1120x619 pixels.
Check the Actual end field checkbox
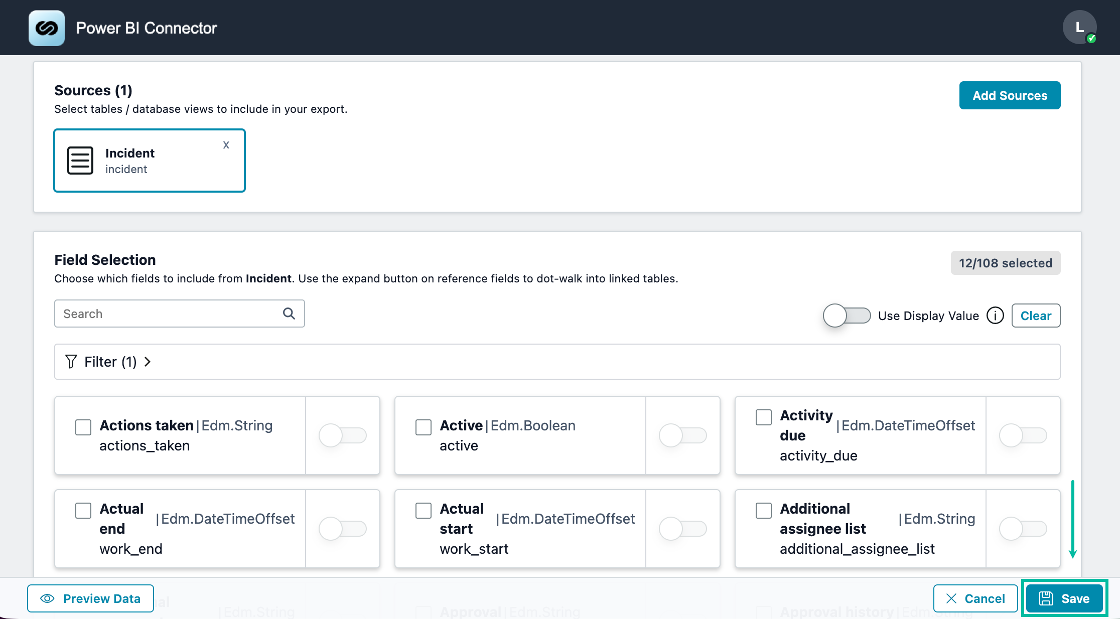pyautogui.click(x=83, y=511)
